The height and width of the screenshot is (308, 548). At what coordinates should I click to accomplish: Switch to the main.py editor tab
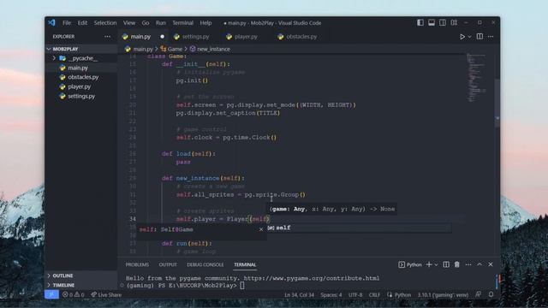coord(140,36)
